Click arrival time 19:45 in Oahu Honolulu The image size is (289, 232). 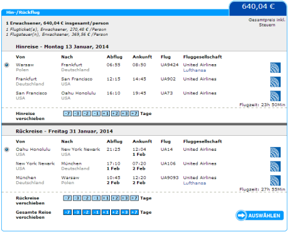pos(139,93)
